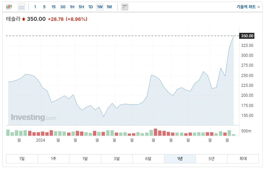Viewport: 265px width, 170px height.
Task: Select the 1D interval
Action: (91, 7)
